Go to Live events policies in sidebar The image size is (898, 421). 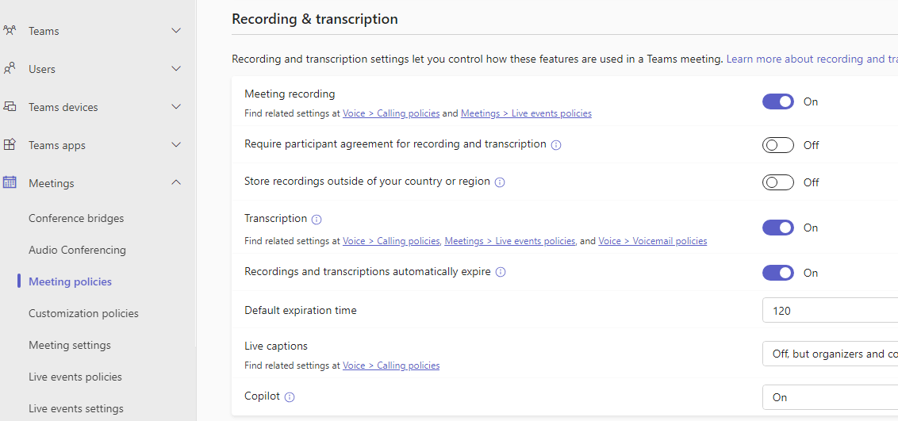pyautogui.click(x=75, y=377)
